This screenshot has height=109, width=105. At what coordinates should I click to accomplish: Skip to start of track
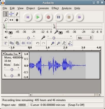tap(28, 17)
